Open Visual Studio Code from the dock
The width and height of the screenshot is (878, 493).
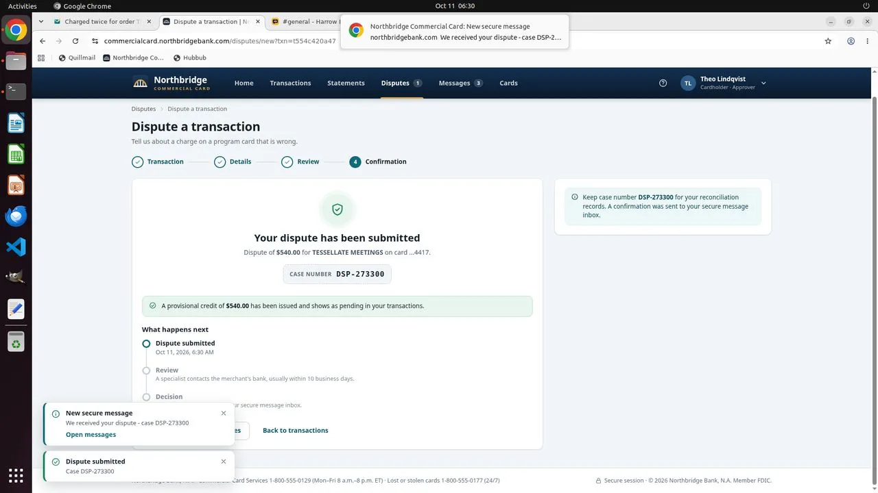[x=16, y=246]
